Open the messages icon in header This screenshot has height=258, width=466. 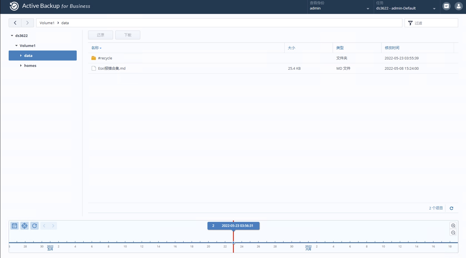(446, 6)
